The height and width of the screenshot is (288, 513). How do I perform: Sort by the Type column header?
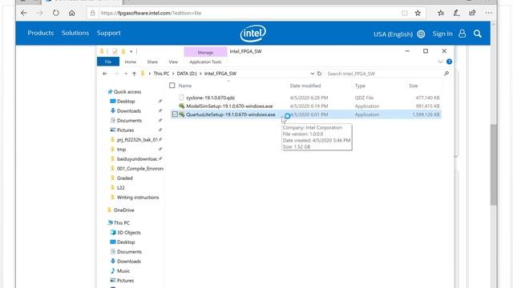click(360, 86)
